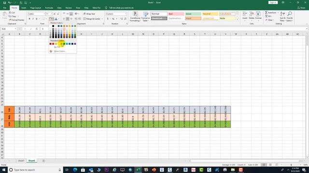Toggle middle vertical alignment
The image size is (309, 173).
[68, 14]
